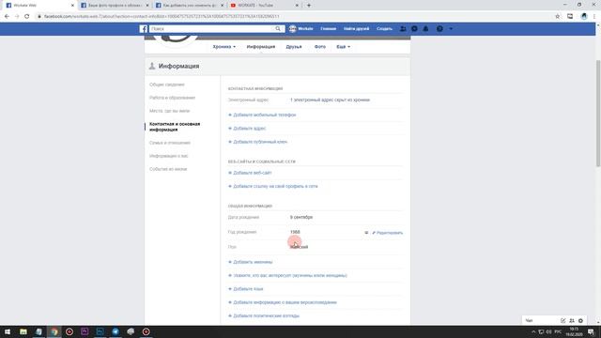Click Добавьте публичный ключ link
Image resolution: width=601 pixels, height=338 pixels.
click(x=257, y=142)
